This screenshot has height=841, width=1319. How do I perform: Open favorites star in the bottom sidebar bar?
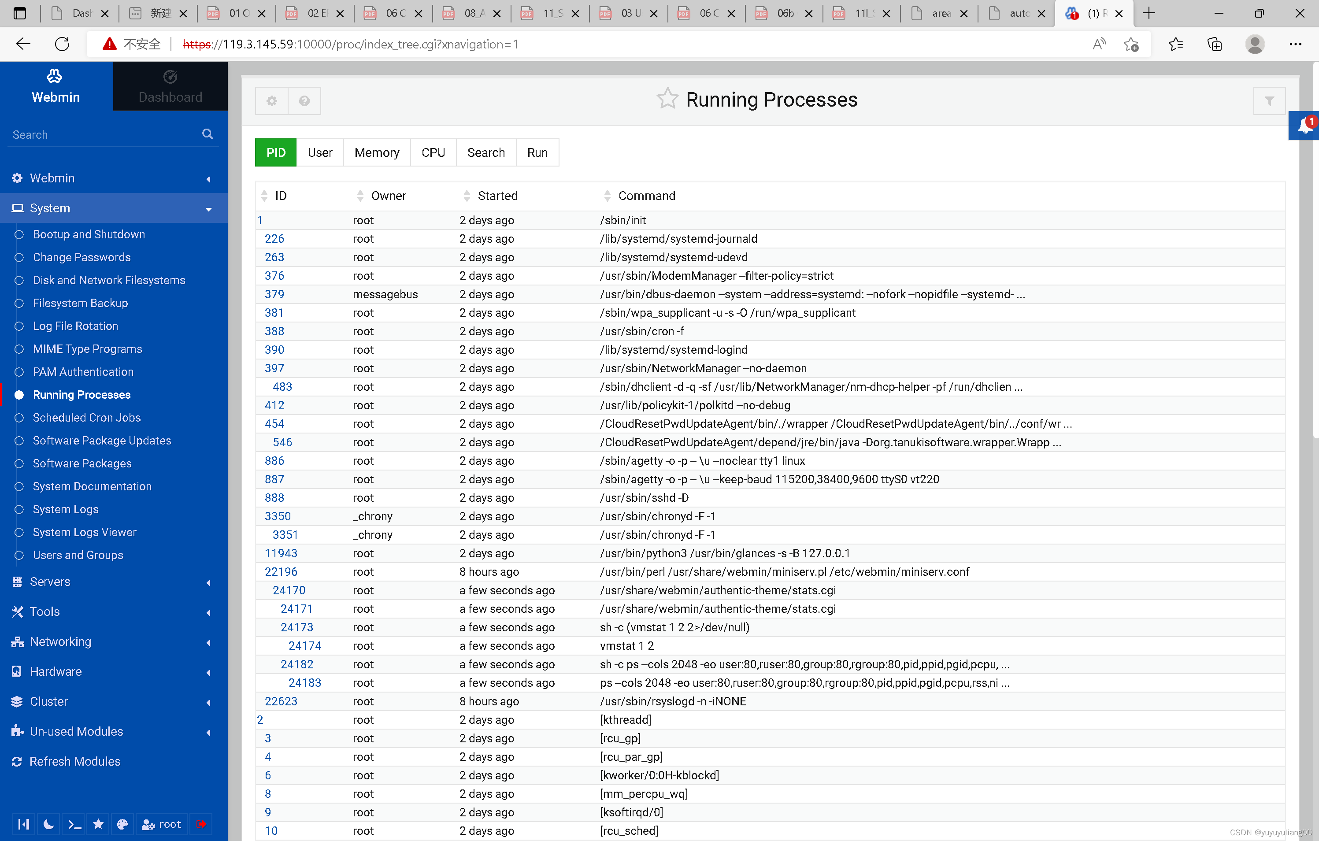[98, 824]
